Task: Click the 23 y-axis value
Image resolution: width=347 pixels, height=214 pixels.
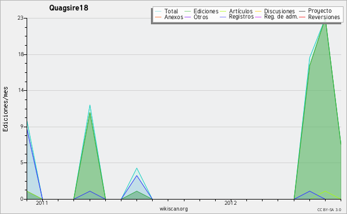Action: (20, 18)
